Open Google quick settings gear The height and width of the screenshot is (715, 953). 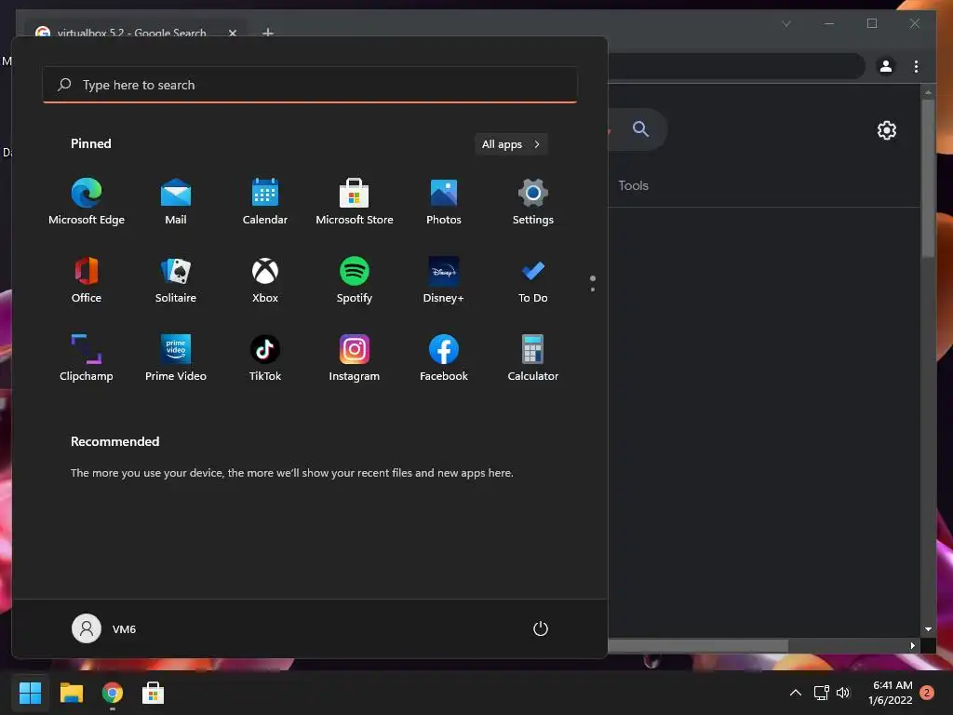click(x=887, y=130)
